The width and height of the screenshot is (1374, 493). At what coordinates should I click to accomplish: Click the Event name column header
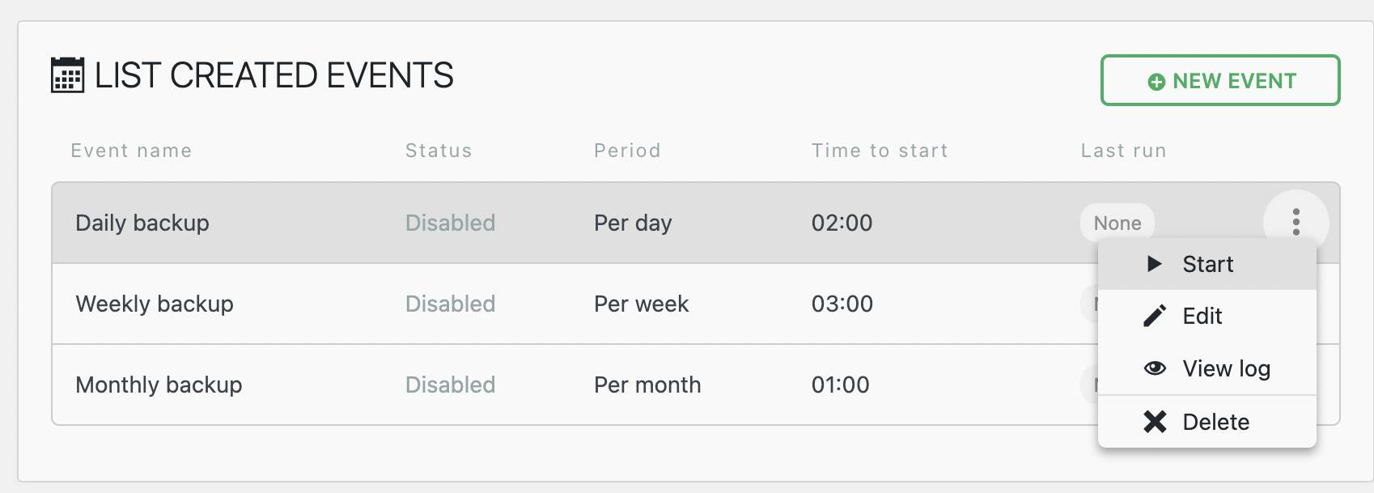[131, 151]
